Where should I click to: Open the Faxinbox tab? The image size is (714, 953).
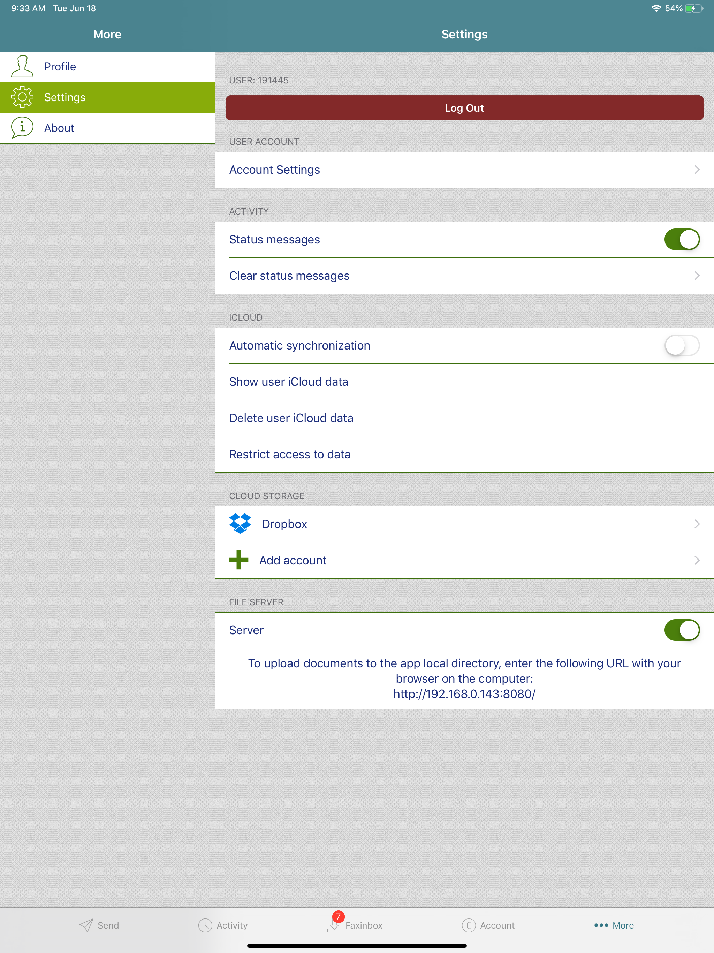click(x=355, y=925)
